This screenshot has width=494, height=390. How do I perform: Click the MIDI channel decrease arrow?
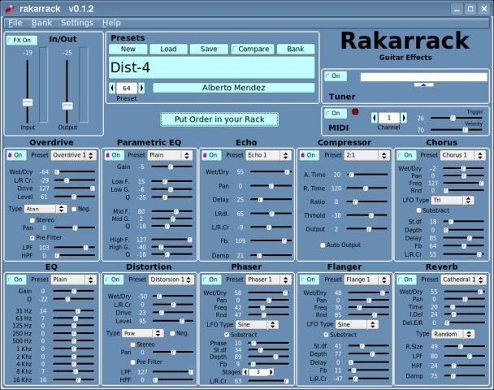tap(375, 118)
